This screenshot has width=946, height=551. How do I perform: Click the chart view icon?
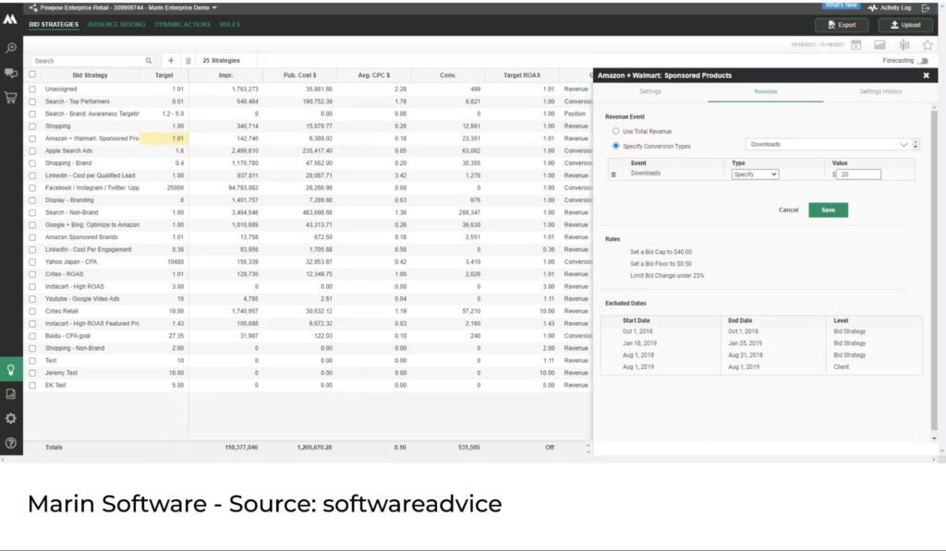[879, 44]
